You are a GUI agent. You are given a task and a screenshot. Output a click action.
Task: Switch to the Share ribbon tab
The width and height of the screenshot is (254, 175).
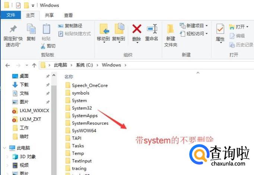tap(49, 15)
